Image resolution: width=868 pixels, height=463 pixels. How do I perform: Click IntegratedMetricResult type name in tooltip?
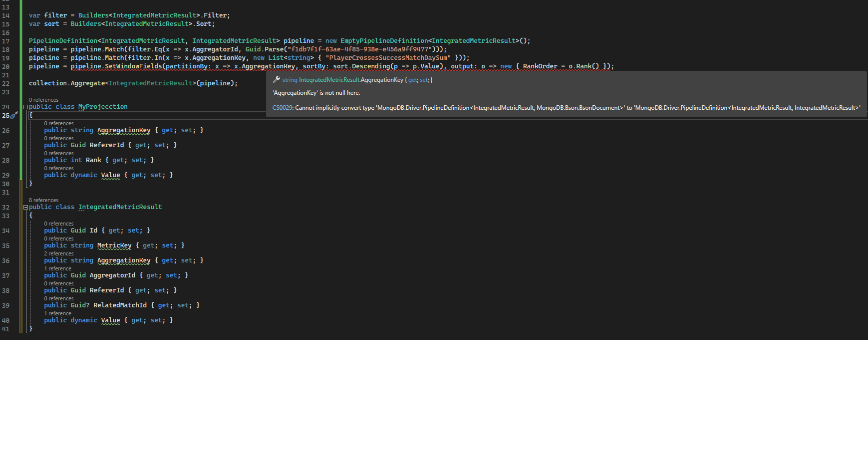[x=329, y=80]
